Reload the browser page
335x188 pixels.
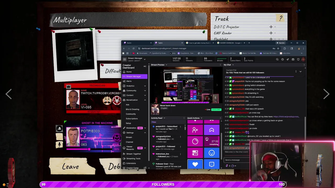tap(133, 48)
